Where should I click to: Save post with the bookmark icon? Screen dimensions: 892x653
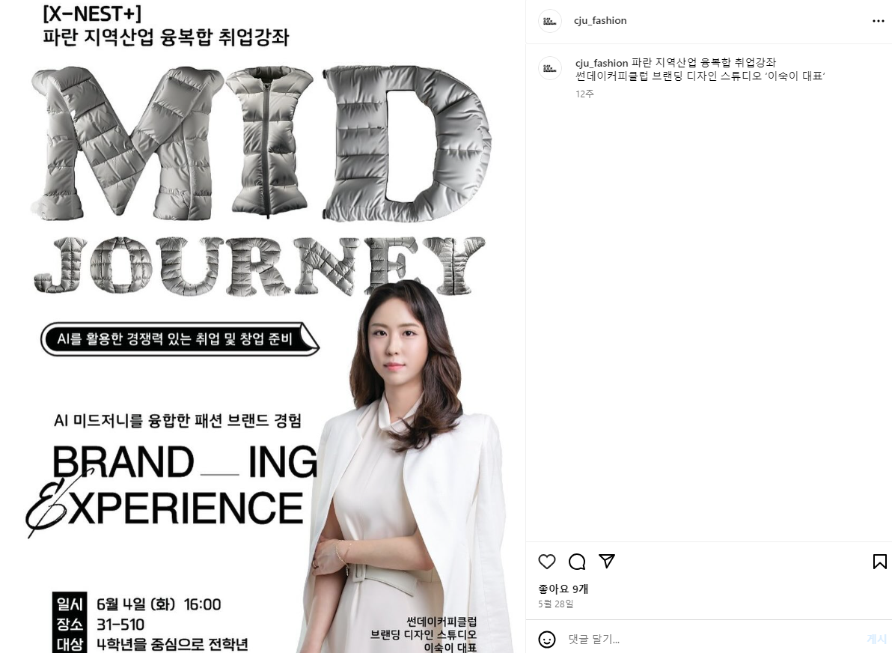[879, 562]
